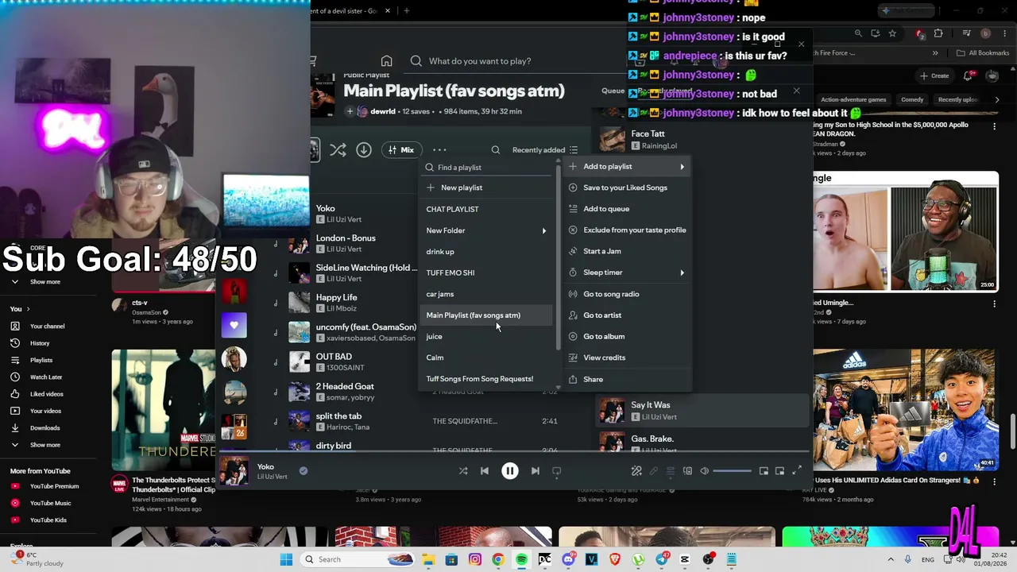Pause the currently playing song
This screenshot has width=1017, height=572.
510,471
